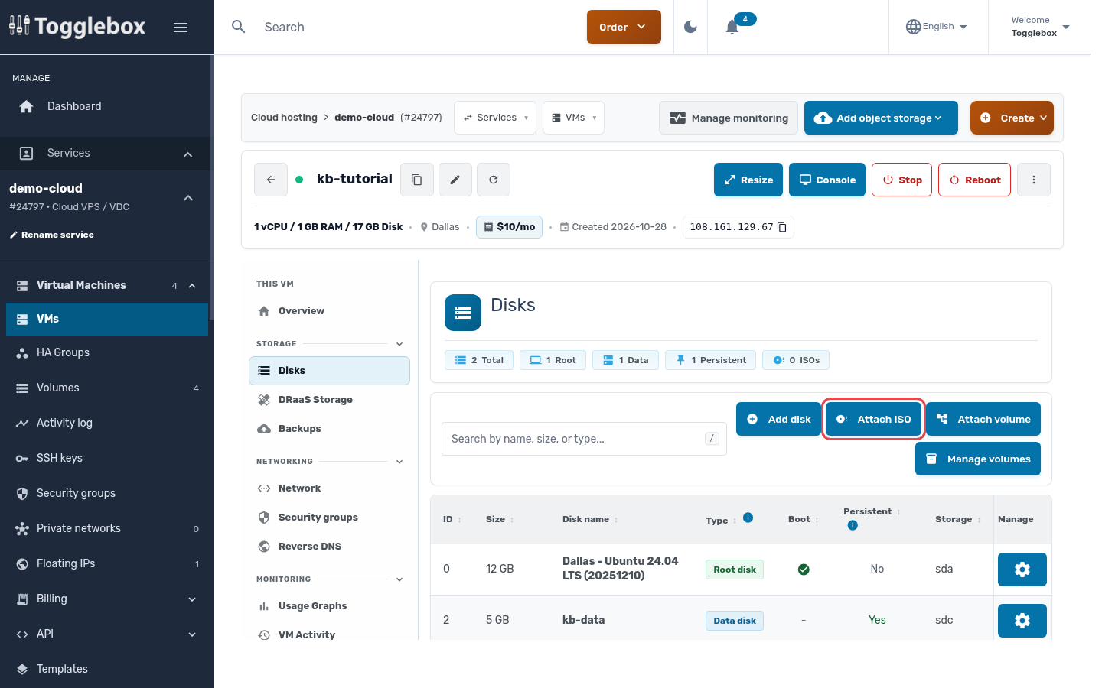
Task: Change language from English
Action: 937,27
